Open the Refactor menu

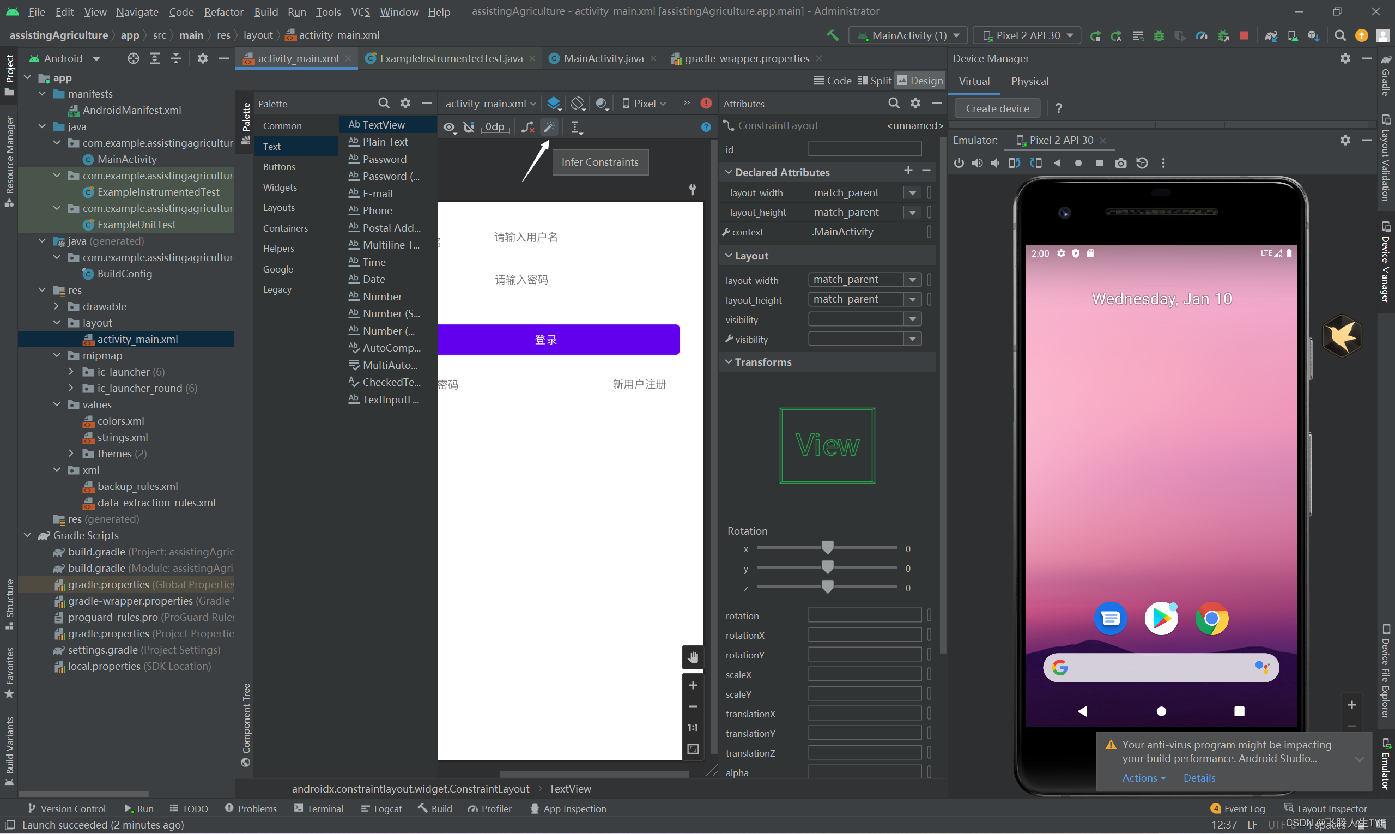[x=223, y=11]
